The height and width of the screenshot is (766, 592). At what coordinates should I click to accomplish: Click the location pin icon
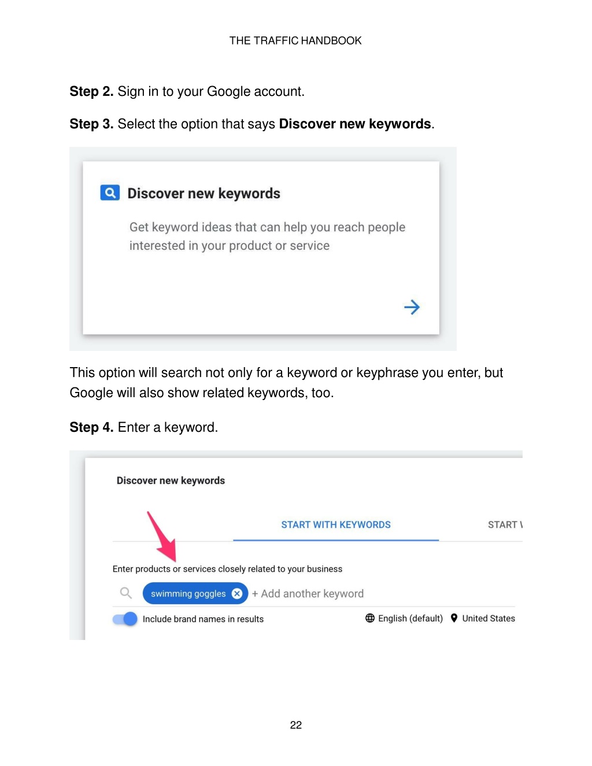(454, 618)
